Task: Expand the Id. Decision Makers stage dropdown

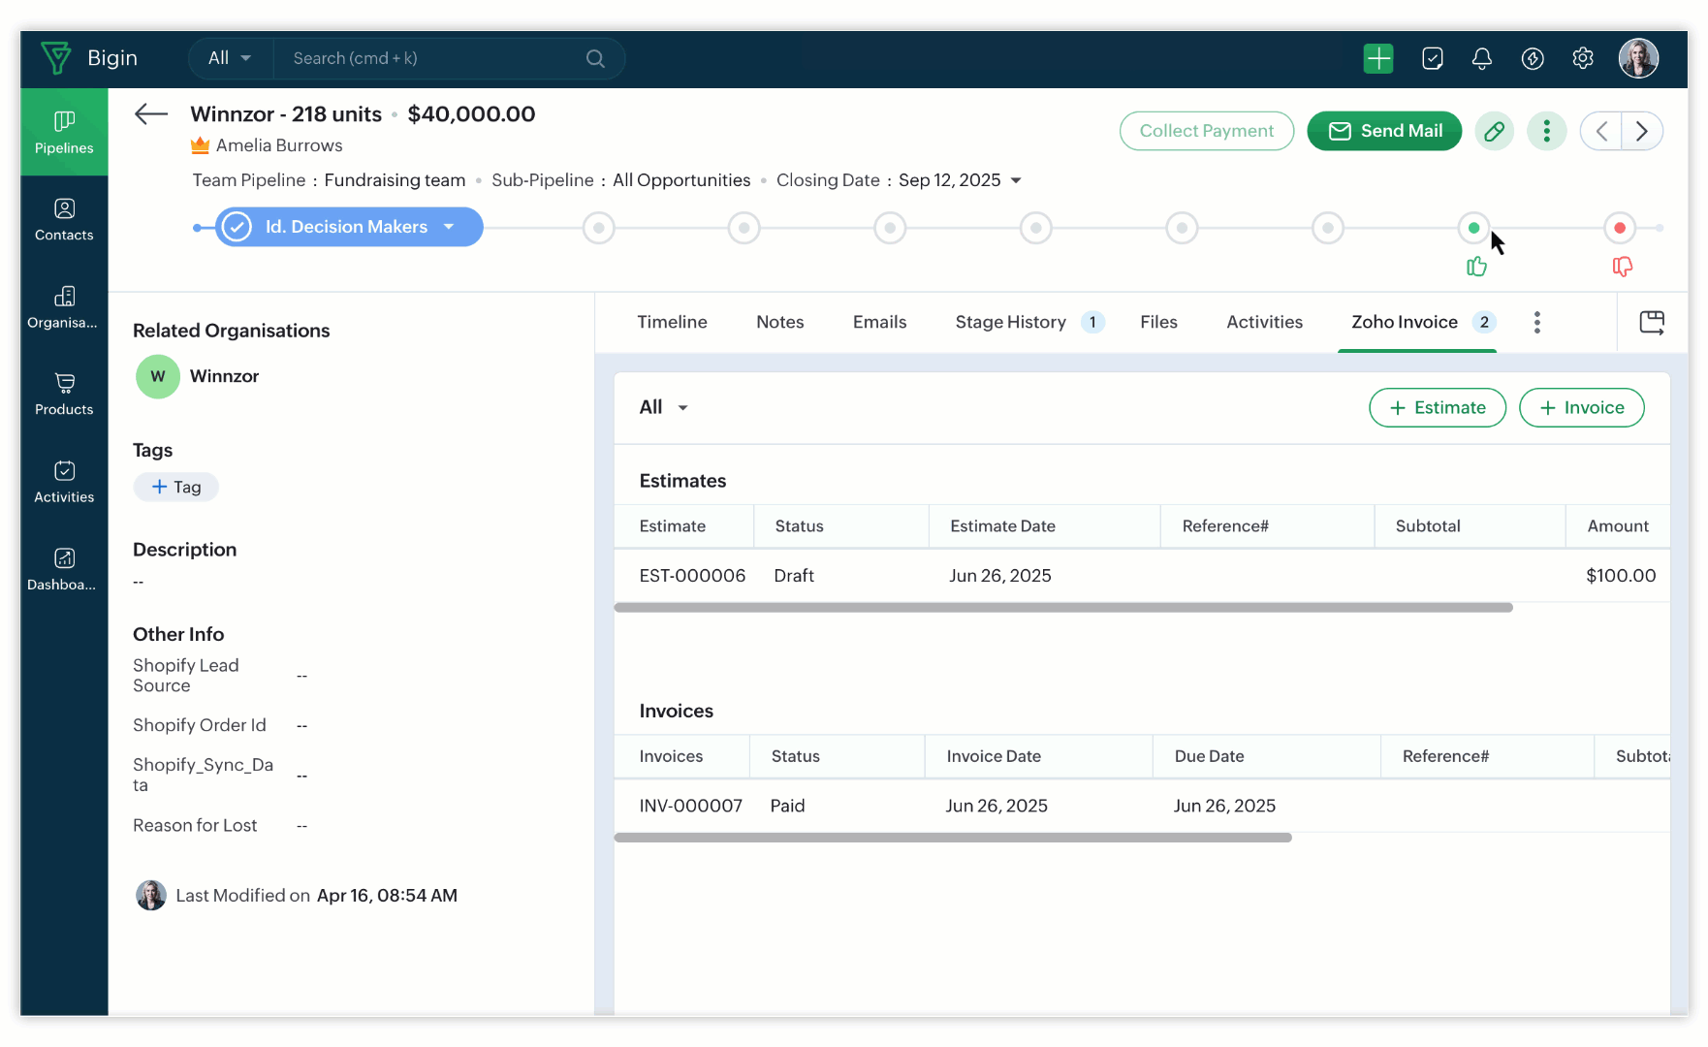Action: click(x=449, y=227)
